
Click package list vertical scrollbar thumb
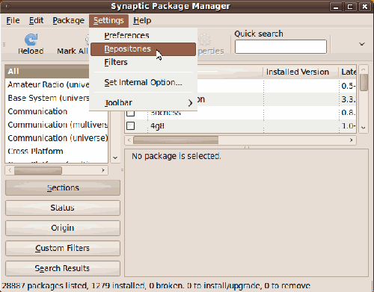[x=364, y=82]
